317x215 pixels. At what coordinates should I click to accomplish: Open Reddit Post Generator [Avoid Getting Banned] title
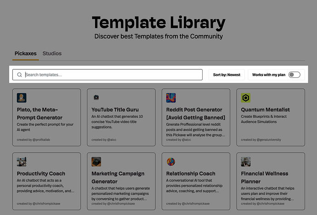coord(196,114)
